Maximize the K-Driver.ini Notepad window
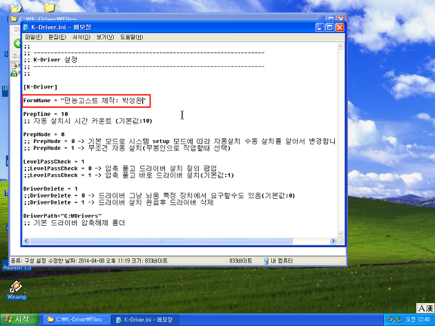Image resolution: width=435 pixels, height=326 pixels. 329,27
